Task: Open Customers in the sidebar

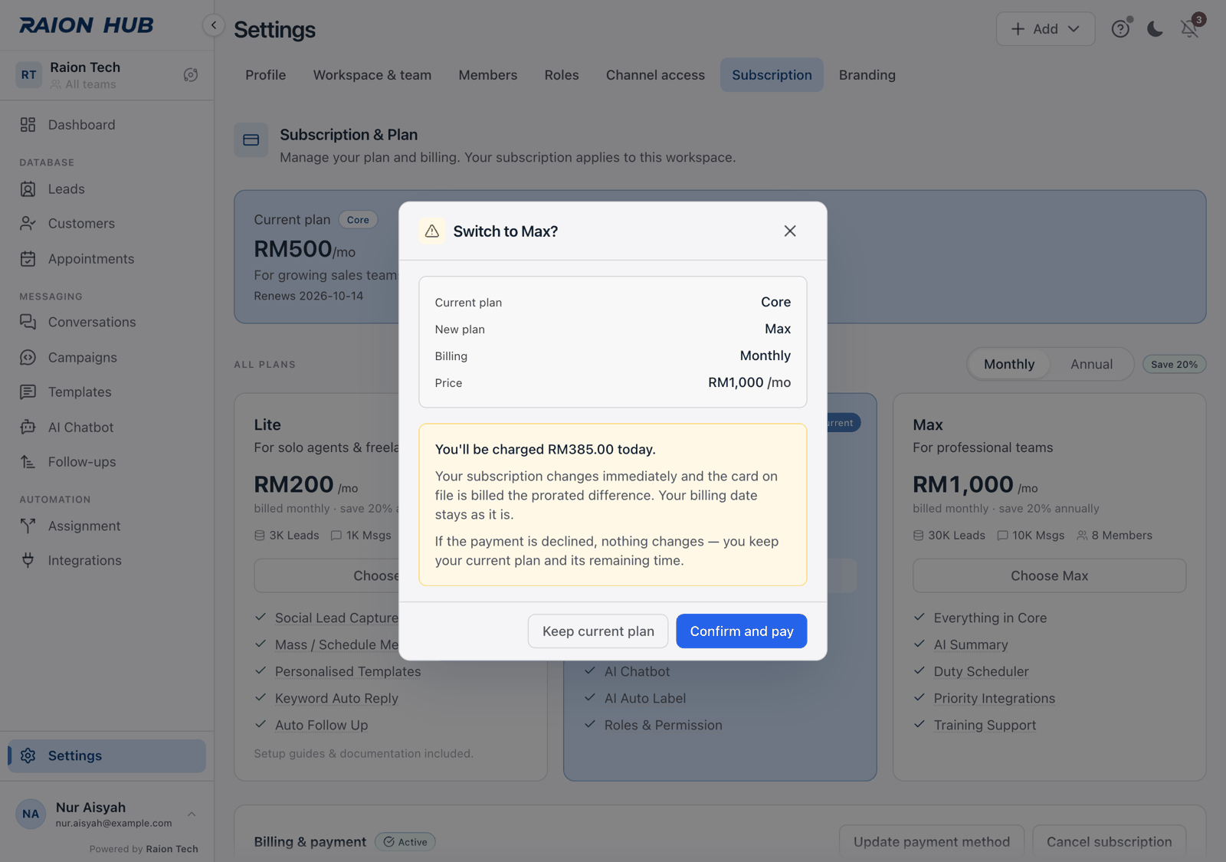Action: coord(107,224)
